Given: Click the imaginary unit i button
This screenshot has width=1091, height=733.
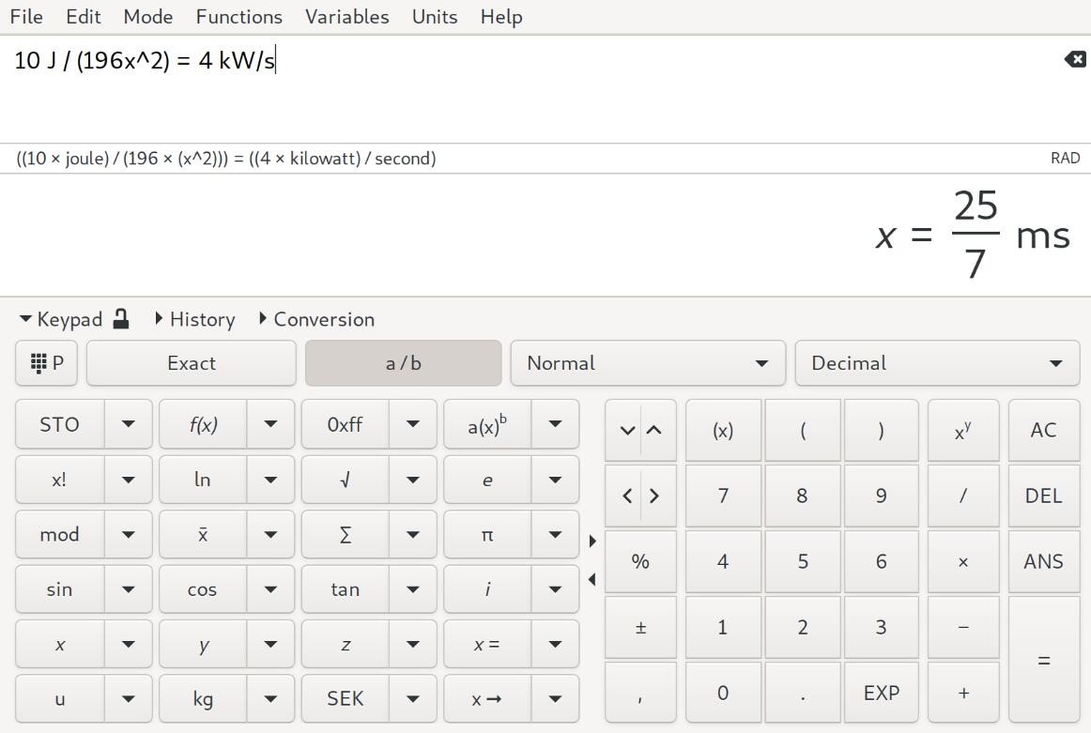Looking at the screenshot, I should coord(487,589).
